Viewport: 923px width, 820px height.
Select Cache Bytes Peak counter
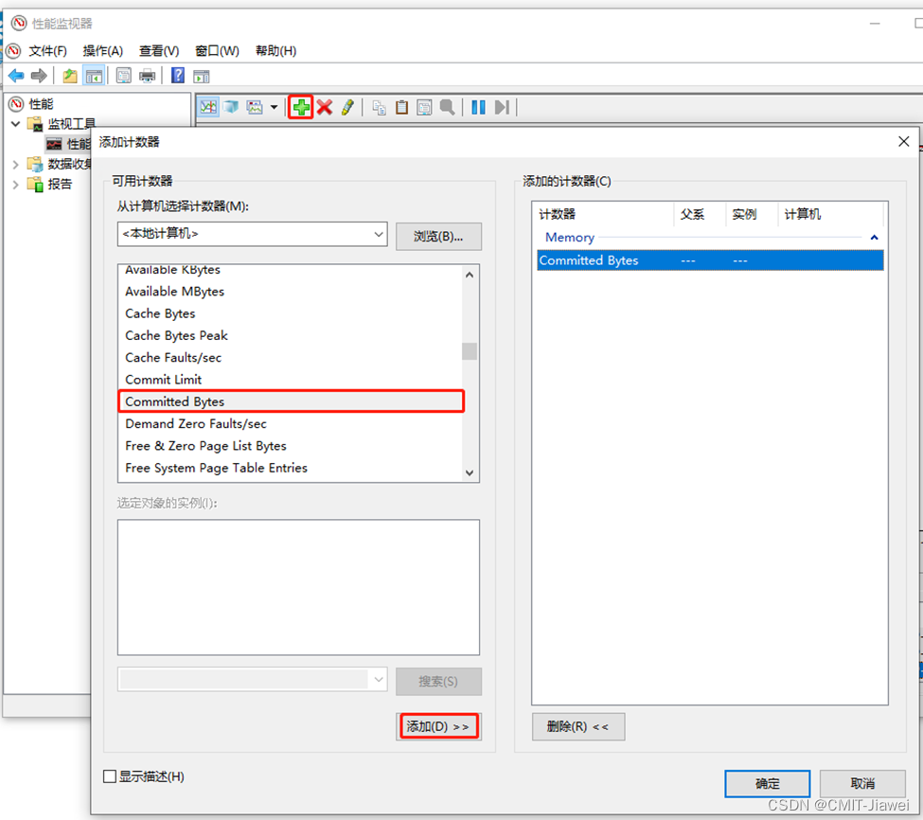(x=177, y=335)
